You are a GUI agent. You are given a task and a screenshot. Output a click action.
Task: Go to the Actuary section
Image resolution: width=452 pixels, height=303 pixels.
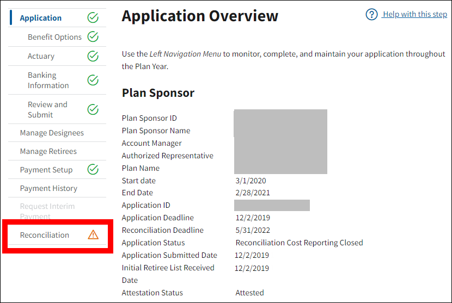point(41,56)
